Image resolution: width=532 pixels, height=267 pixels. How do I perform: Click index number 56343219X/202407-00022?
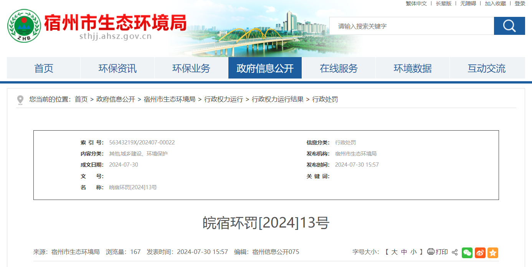click(x=142, y=143)
